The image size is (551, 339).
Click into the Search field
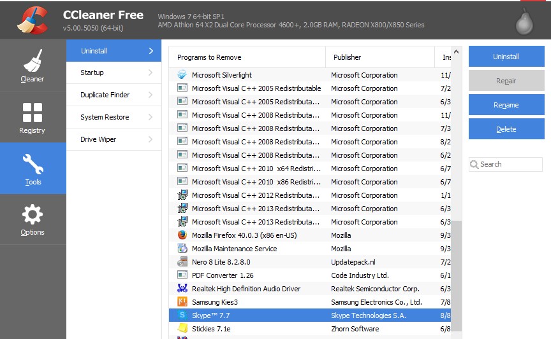click(509, 164)
